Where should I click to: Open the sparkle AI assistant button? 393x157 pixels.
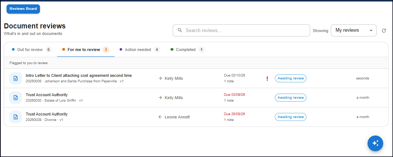pos(375,144)
